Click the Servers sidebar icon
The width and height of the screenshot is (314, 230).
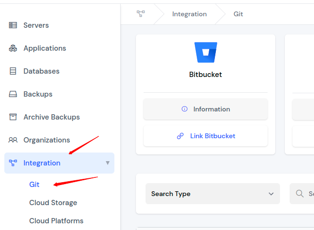click(13, 25)
